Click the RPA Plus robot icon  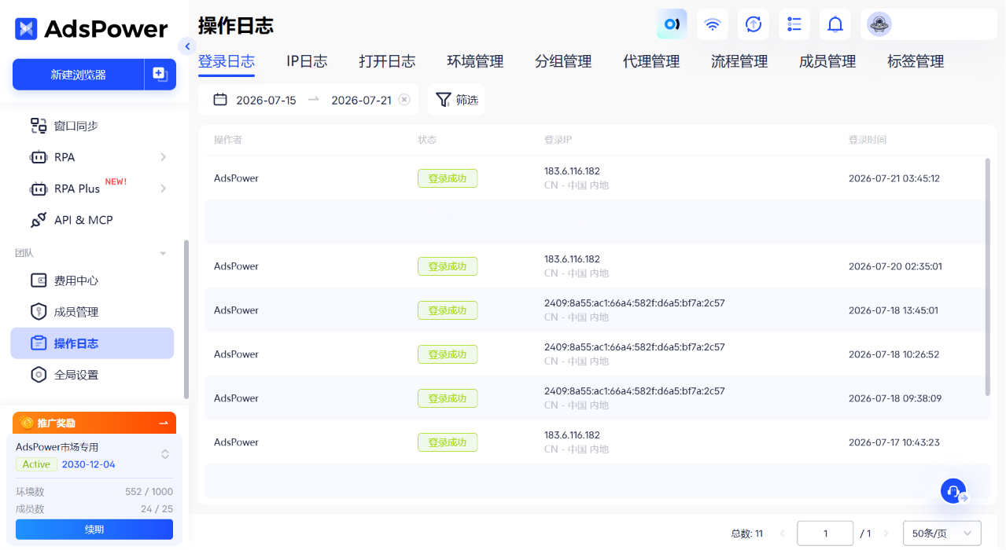39,189
